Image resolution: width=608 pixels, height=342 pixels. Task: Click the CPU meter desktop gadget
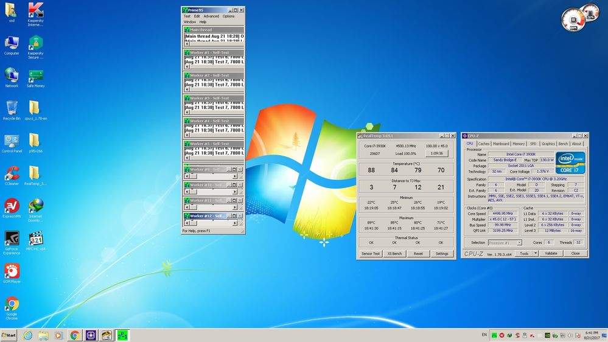coord(573,19)
